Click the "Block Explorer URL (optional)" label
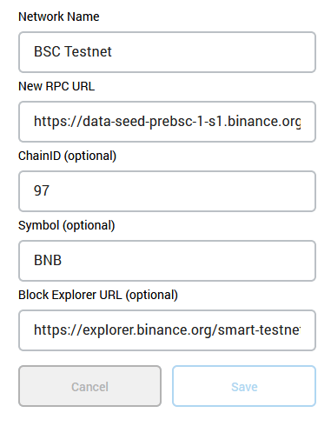 click(x=98, y=295)
